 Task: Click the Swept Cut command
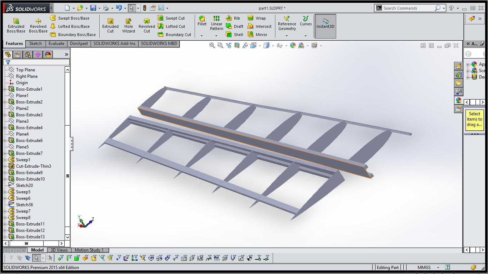171,18
